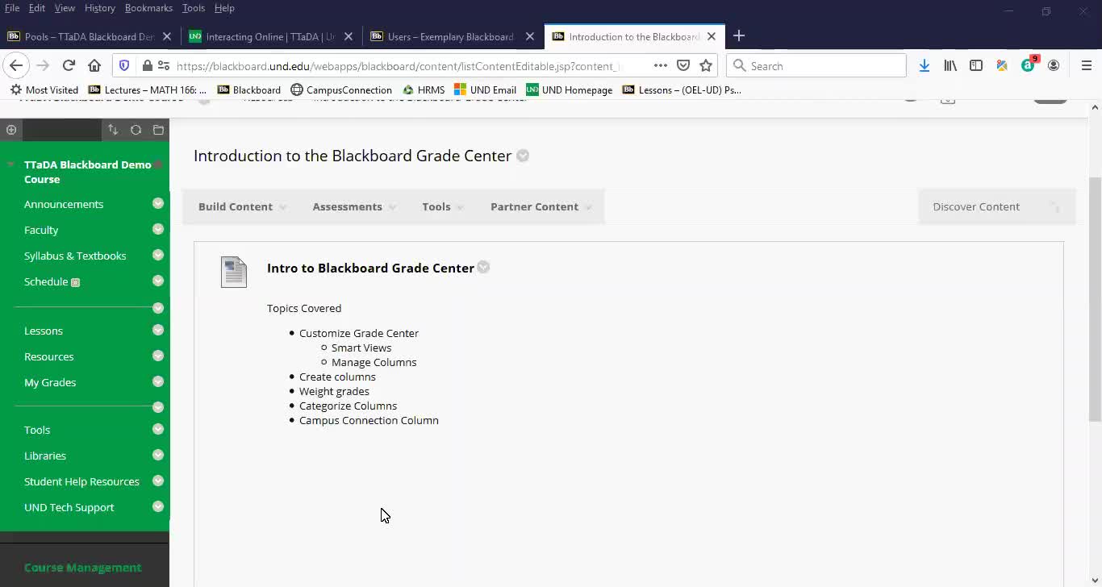This screenshot has width=1102, height=587.
Task: Open the Firefox downloads arrow icon
Action: pos(924,66)
